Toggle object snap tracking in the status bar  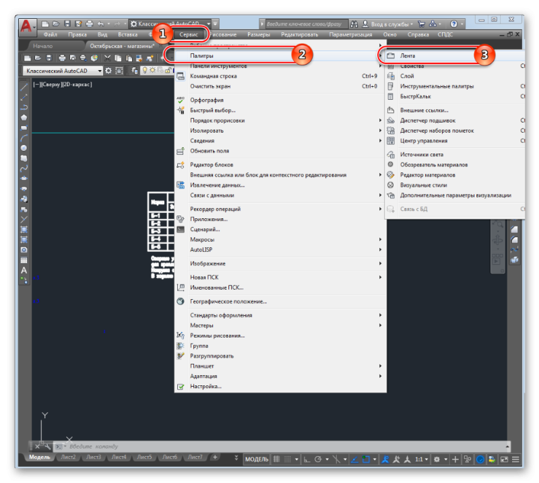point(354,459)
